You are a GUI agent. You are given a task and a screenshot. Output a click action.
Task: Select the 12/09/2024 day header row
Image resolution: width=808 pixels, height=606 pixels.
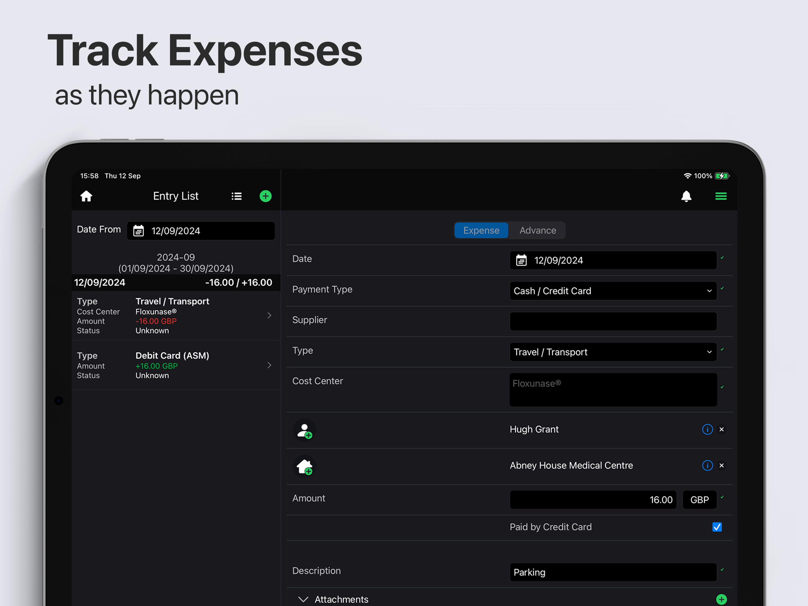(176, 283)
